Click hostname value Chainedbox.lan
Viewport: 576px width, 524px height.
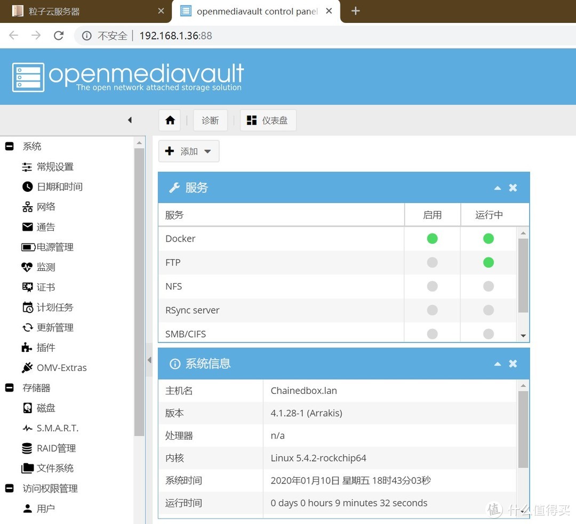pos(304,391)
